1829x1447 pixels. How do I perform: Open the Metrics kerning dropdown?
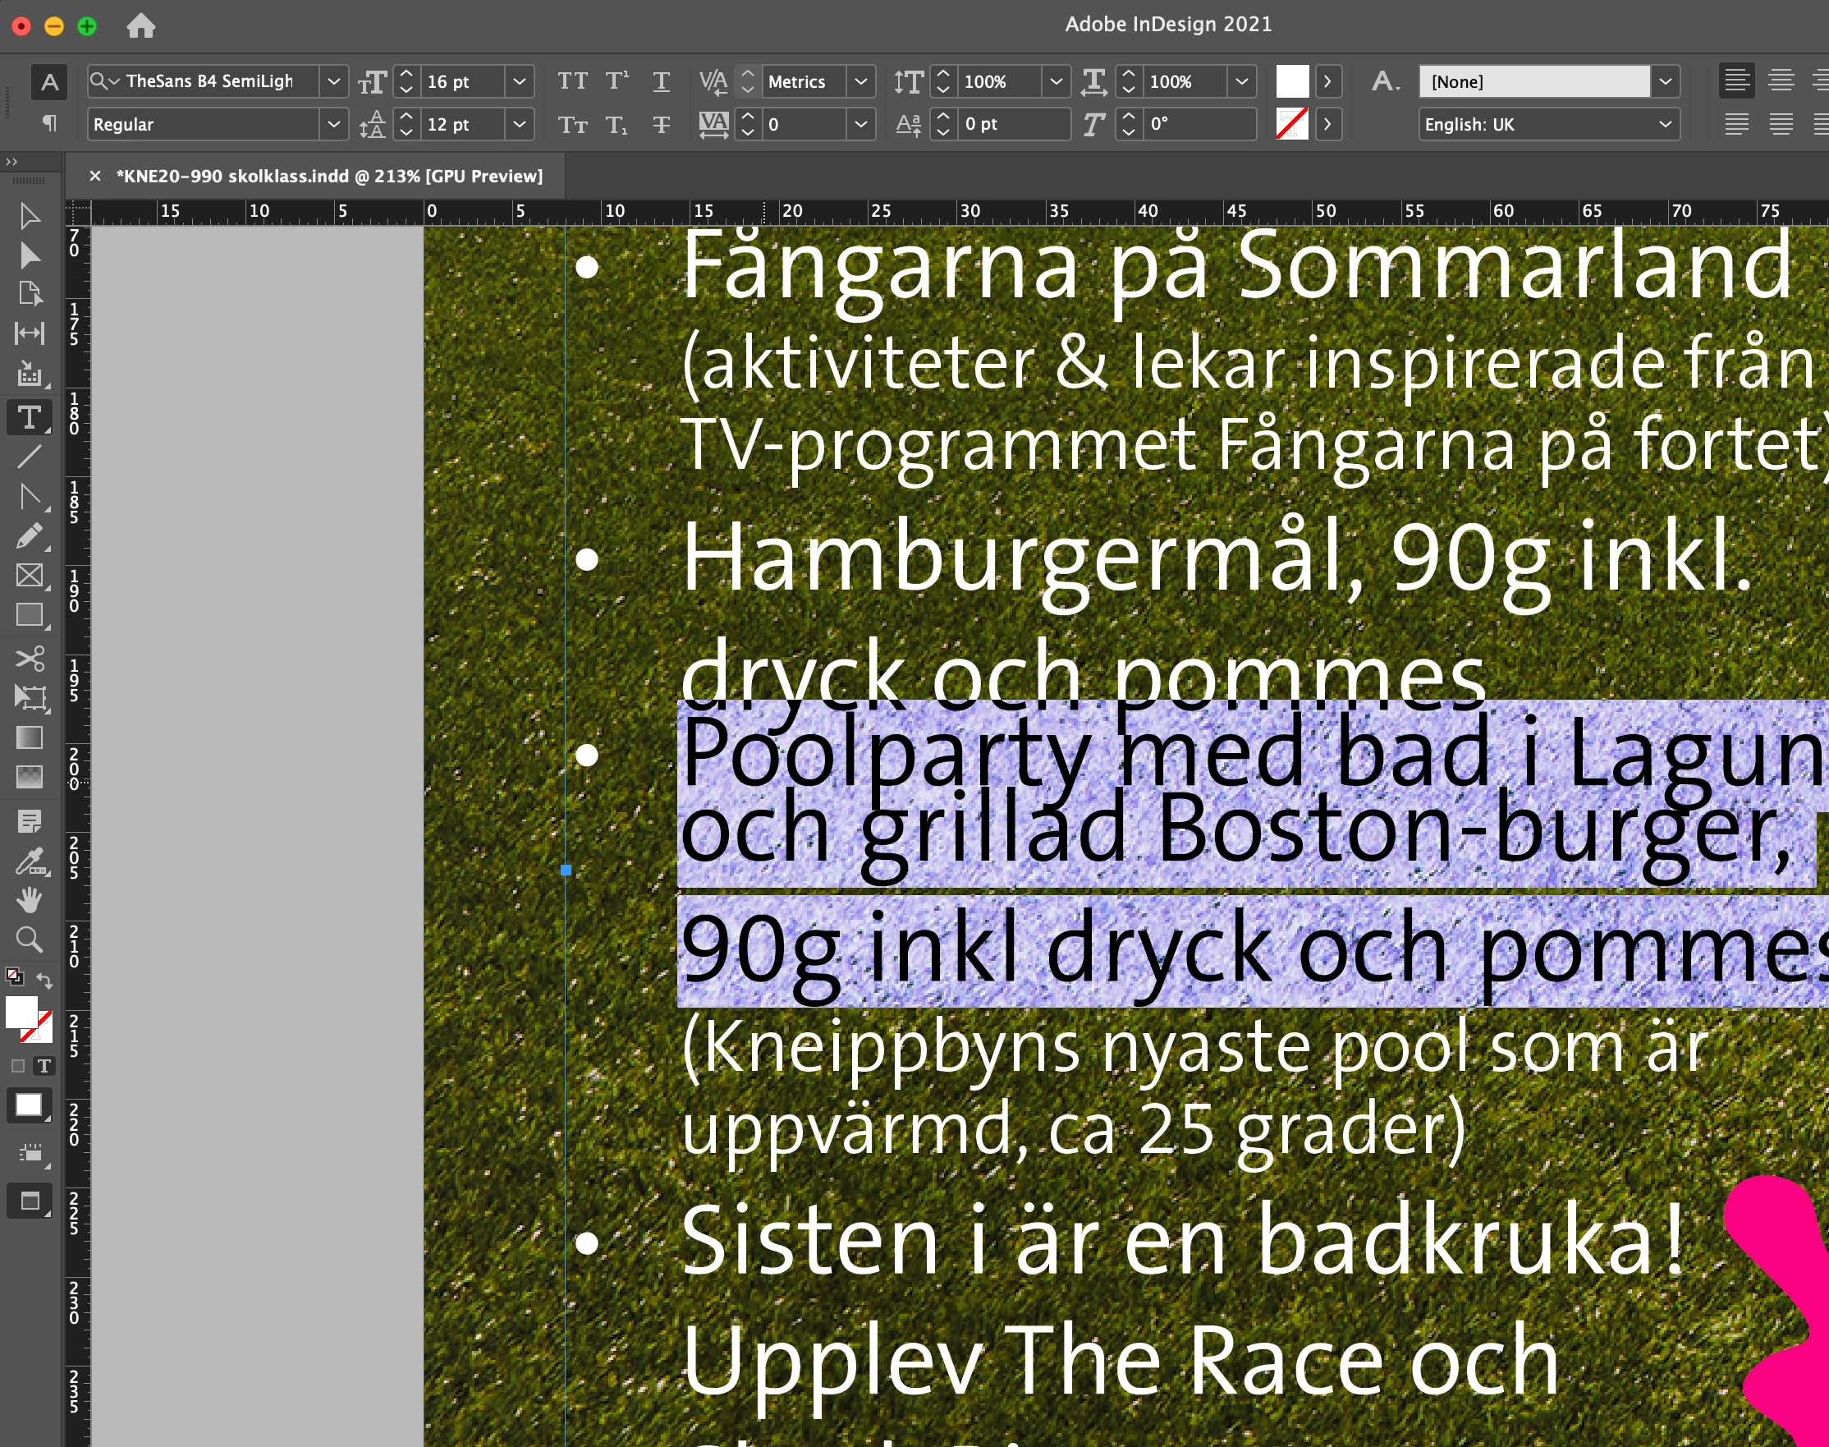point(860,81)
